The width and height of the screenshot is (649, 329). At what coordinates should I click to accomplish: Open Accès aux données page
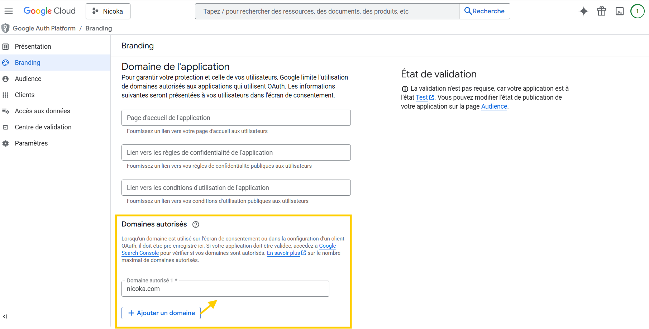42,111
